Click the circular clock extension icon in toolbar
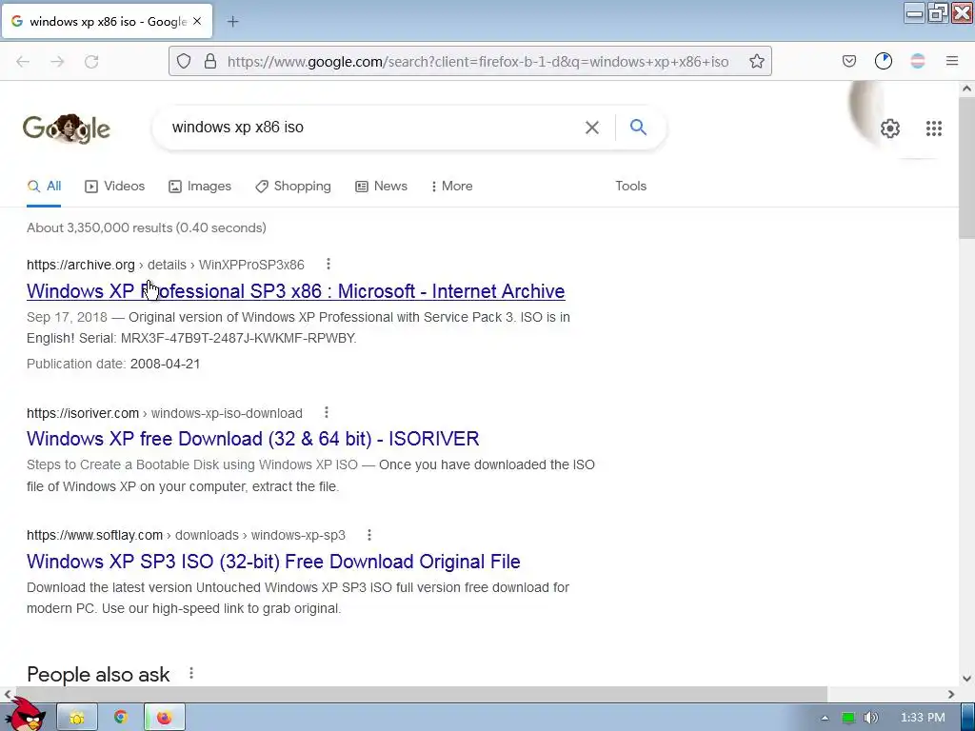The image size is (975, 731). (884, 61)
